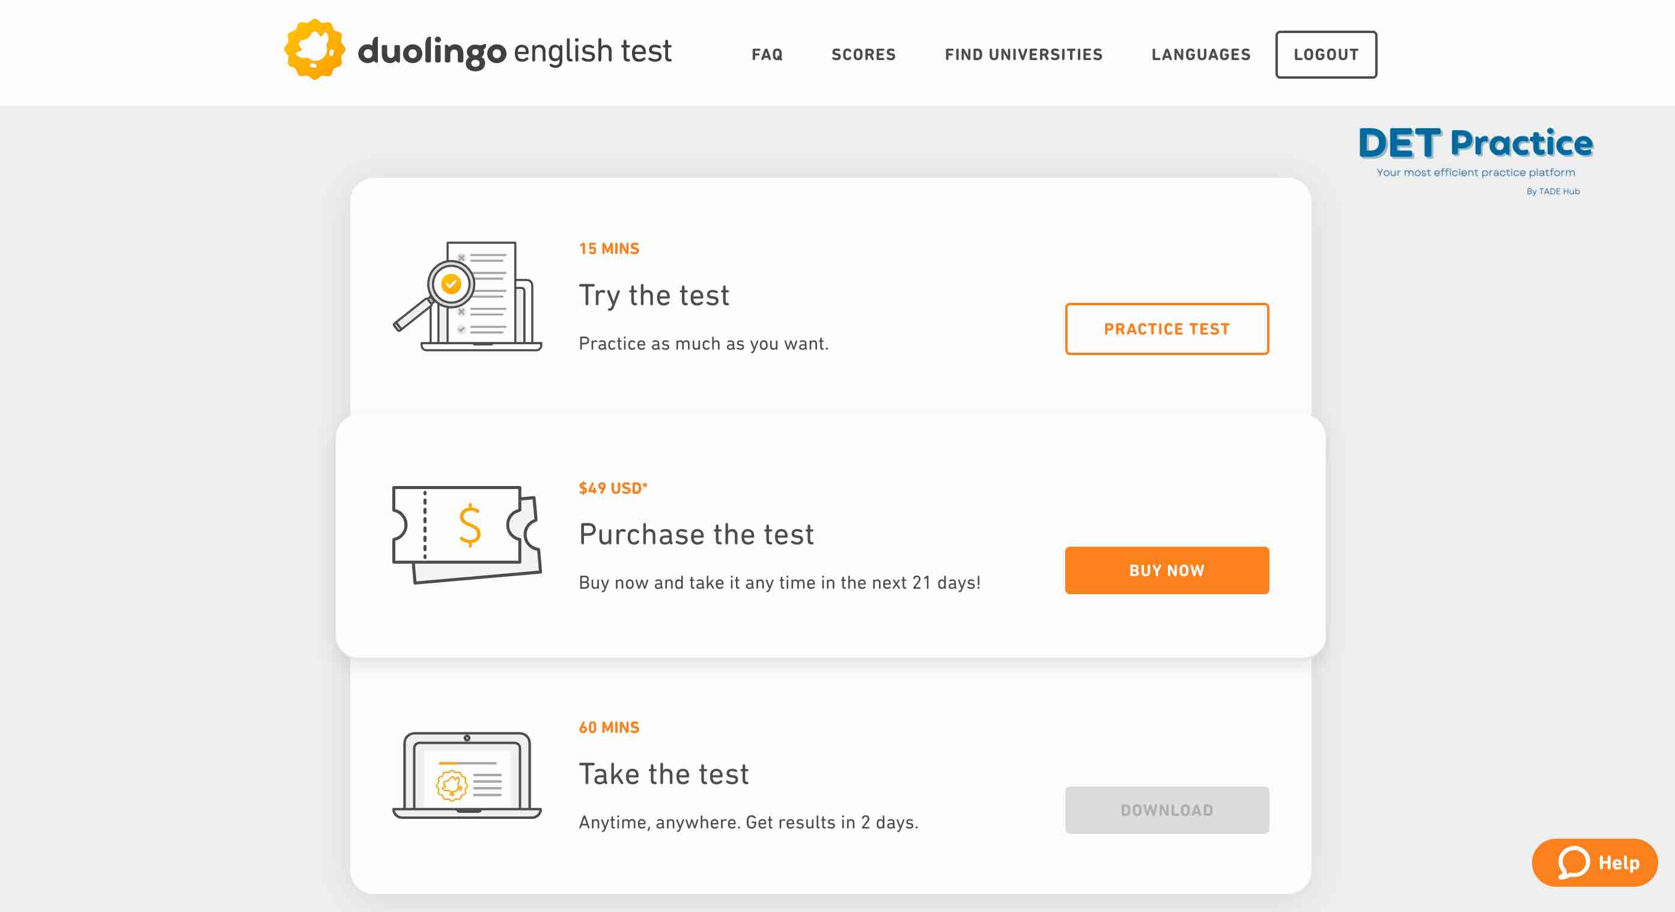Click the "Try the test" heading
1675x912 pixels.
[x=654, y=296]
